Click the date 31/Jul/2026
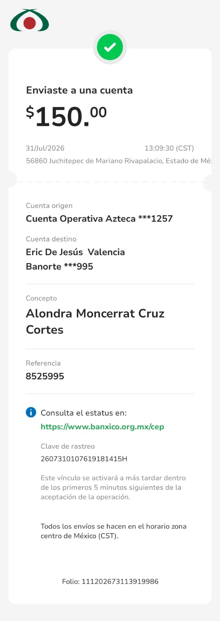 (x=45, y=148)
